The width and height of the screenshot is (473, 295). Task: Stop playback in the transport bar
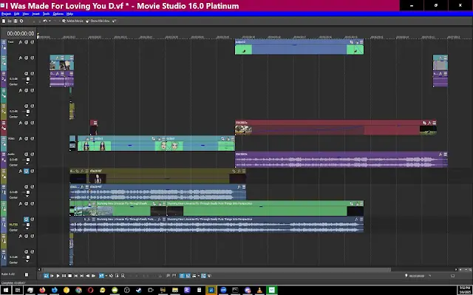point(70,276)
